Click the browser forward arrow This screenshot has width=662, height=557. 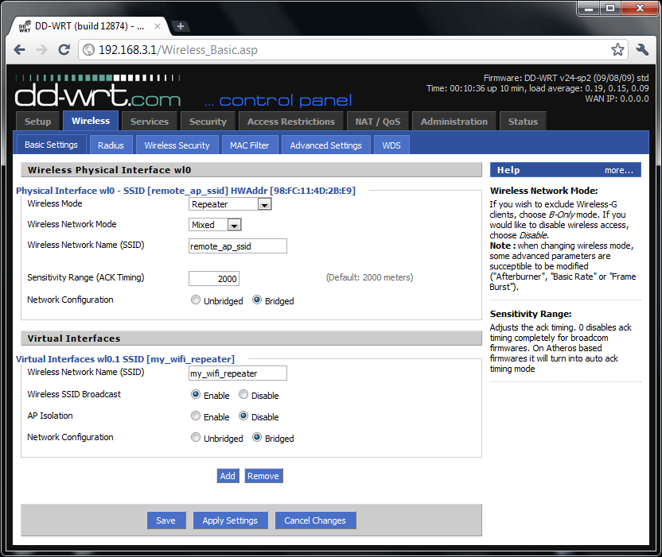(42, 50)
